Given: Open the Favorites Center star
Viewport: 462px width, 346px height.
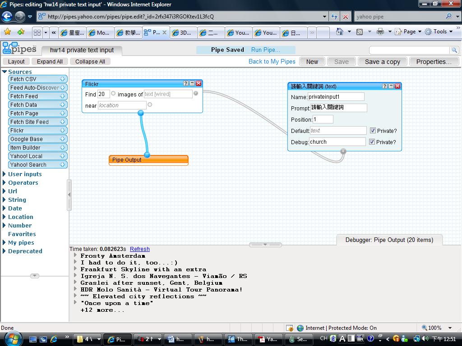Looking at the screenshot, I should tap(8, 32).
